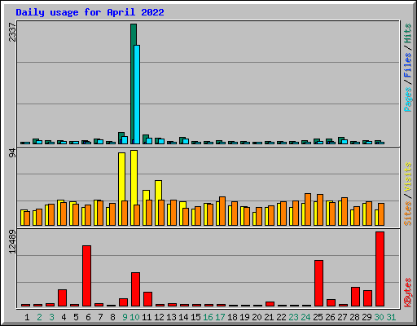Select the red KBytes bar for day 28
The width and height of the screenshot is (417, 326).
point(356,297)
